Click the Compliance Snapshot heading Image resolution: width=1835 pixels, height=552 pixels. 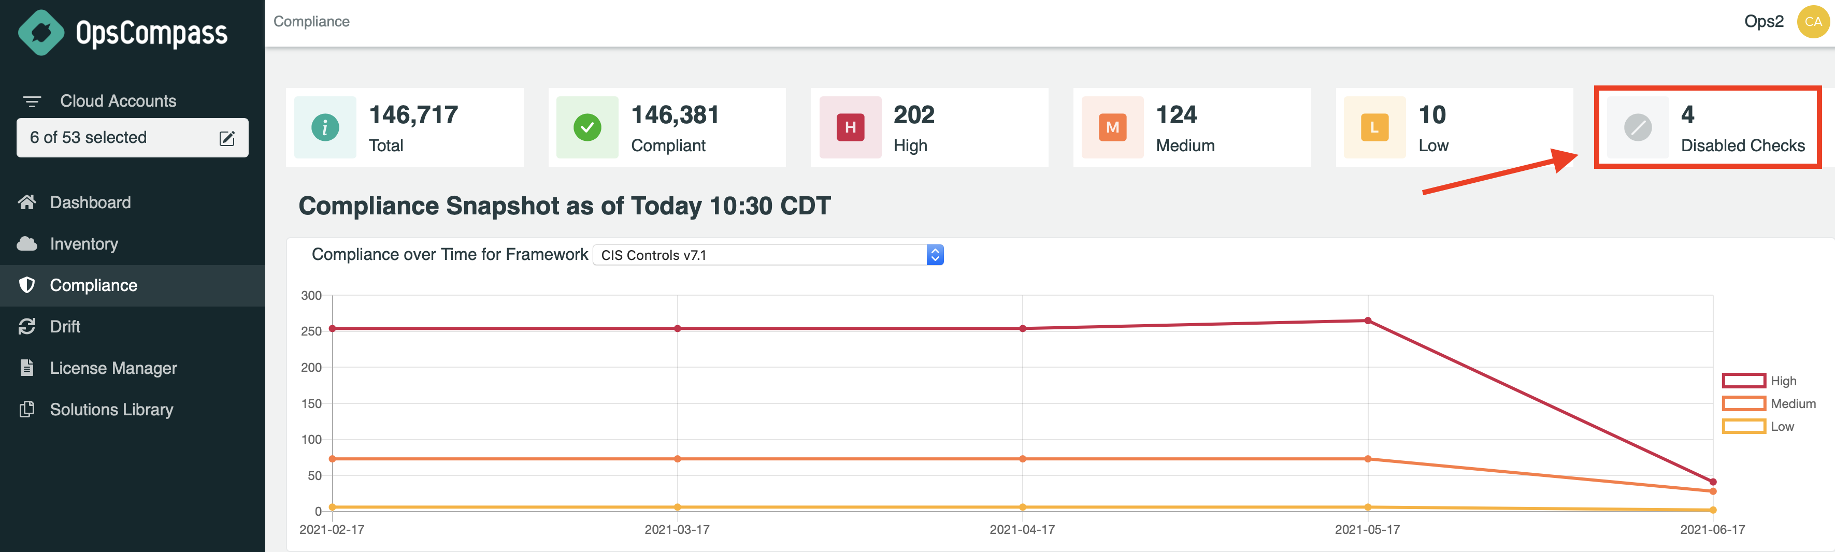(564, 206)
